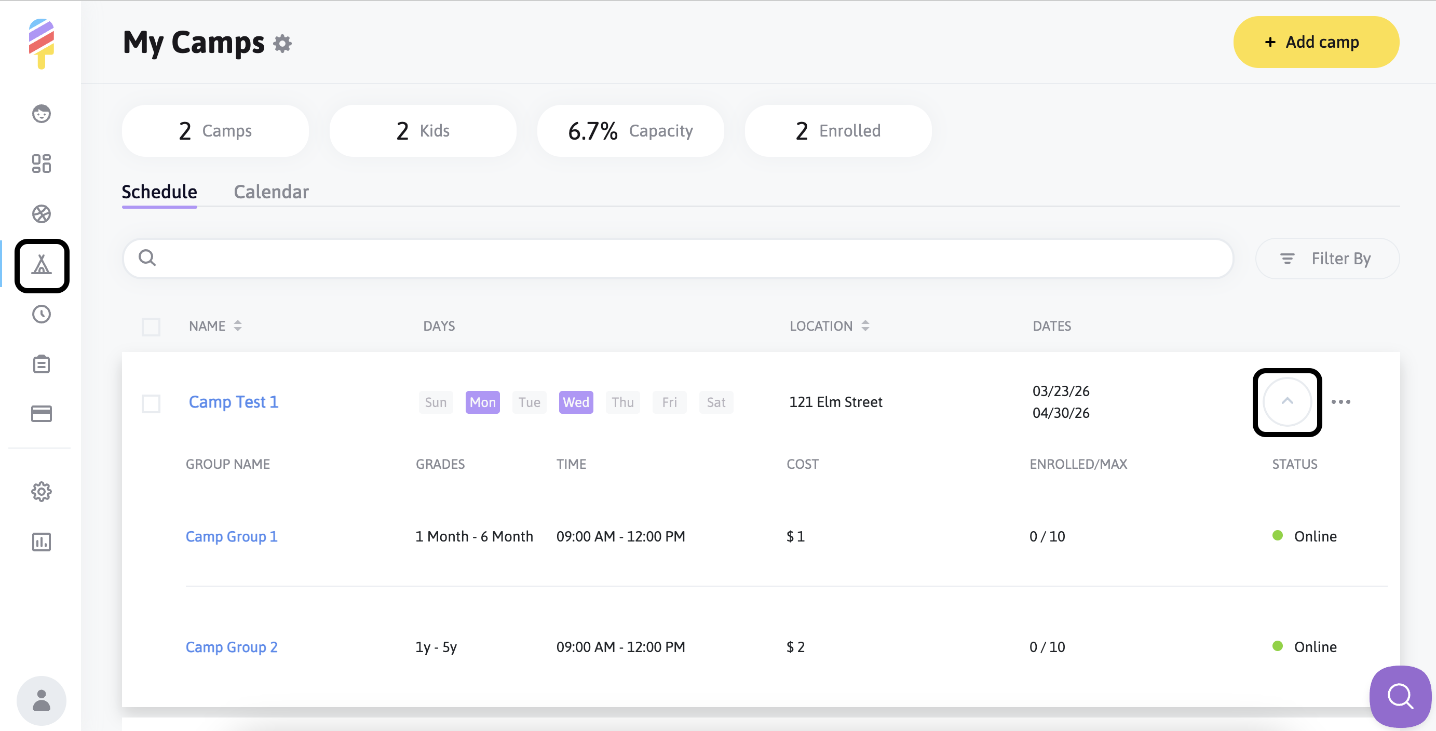This screenshot has width=1436, height=731.
Task: Click the gear icon beside My Camps
Action: tap(282, 44)
